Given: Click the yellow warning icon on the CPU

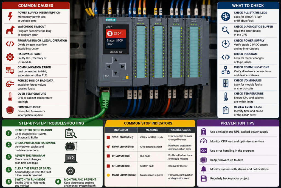Looking at the screenshot, I should (127, 77).
